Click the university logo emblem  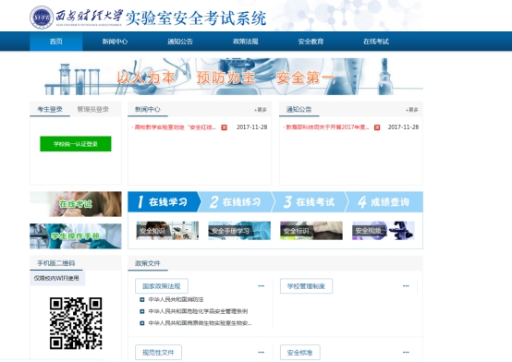[42, 18]
